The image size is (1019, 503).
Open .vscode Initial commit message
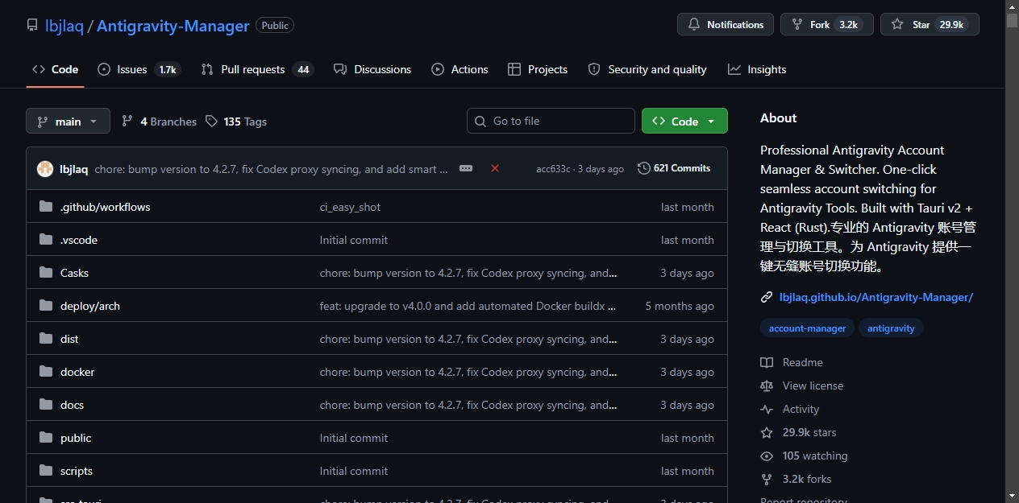(354, 240)
